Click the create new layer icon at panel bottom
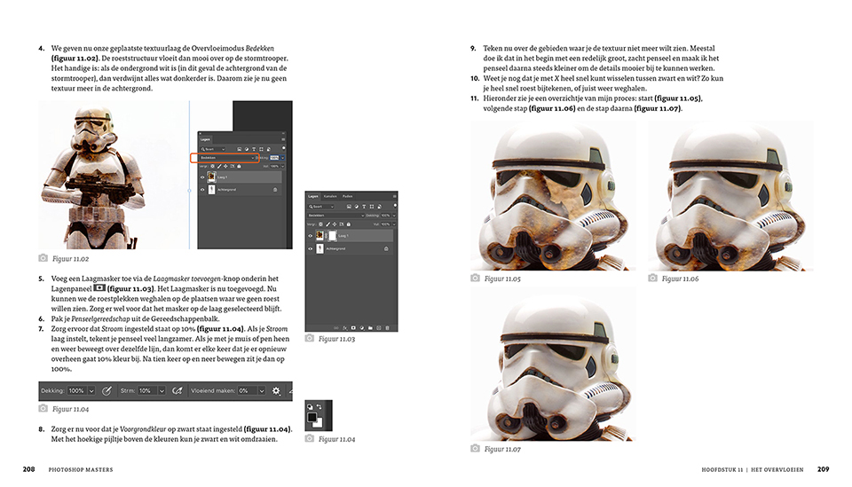The width and height of the screenshot is (852, 487). point(379,328)
